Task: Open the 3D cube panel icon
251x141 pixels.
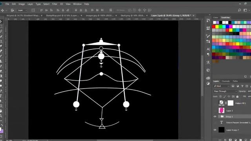Action: (208, 70)
